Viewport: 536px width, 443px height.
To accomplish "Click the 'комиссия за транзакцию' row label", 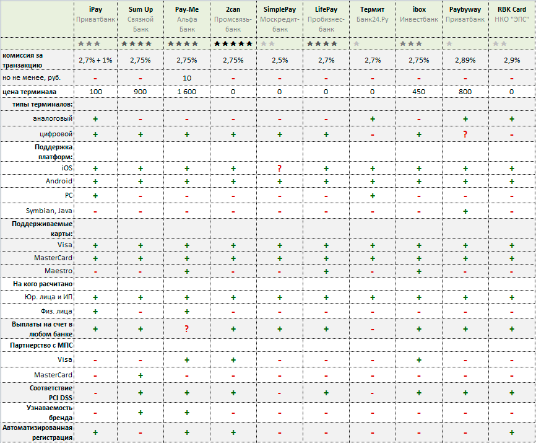I will (x=22, y=60).
